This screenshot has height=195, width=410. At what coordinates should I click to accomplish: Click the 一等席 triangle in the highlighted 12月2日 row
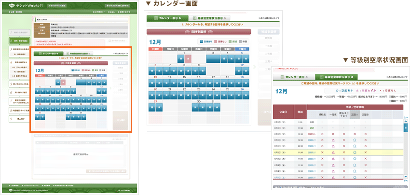[x=333, y=153]
